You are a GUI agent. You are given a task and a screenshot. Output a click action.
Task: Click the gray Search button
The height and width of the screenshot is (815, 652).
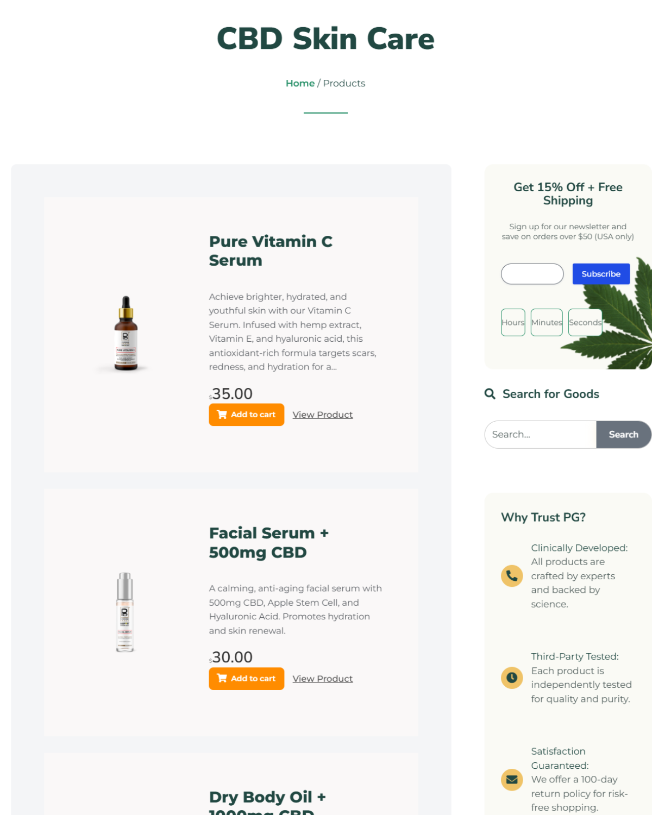click(624, 435)
